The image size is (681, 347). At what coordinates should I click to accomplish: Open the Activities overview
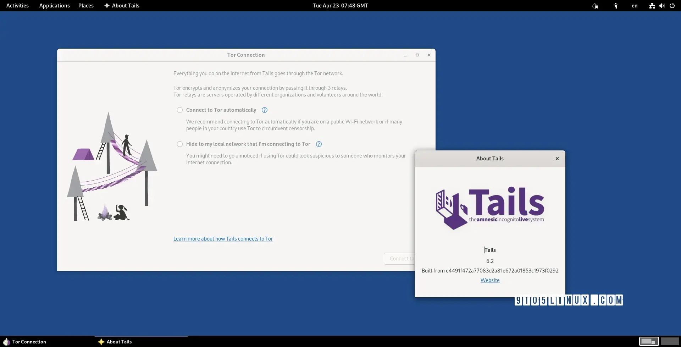pyautogui.click(x=17, y=6)
